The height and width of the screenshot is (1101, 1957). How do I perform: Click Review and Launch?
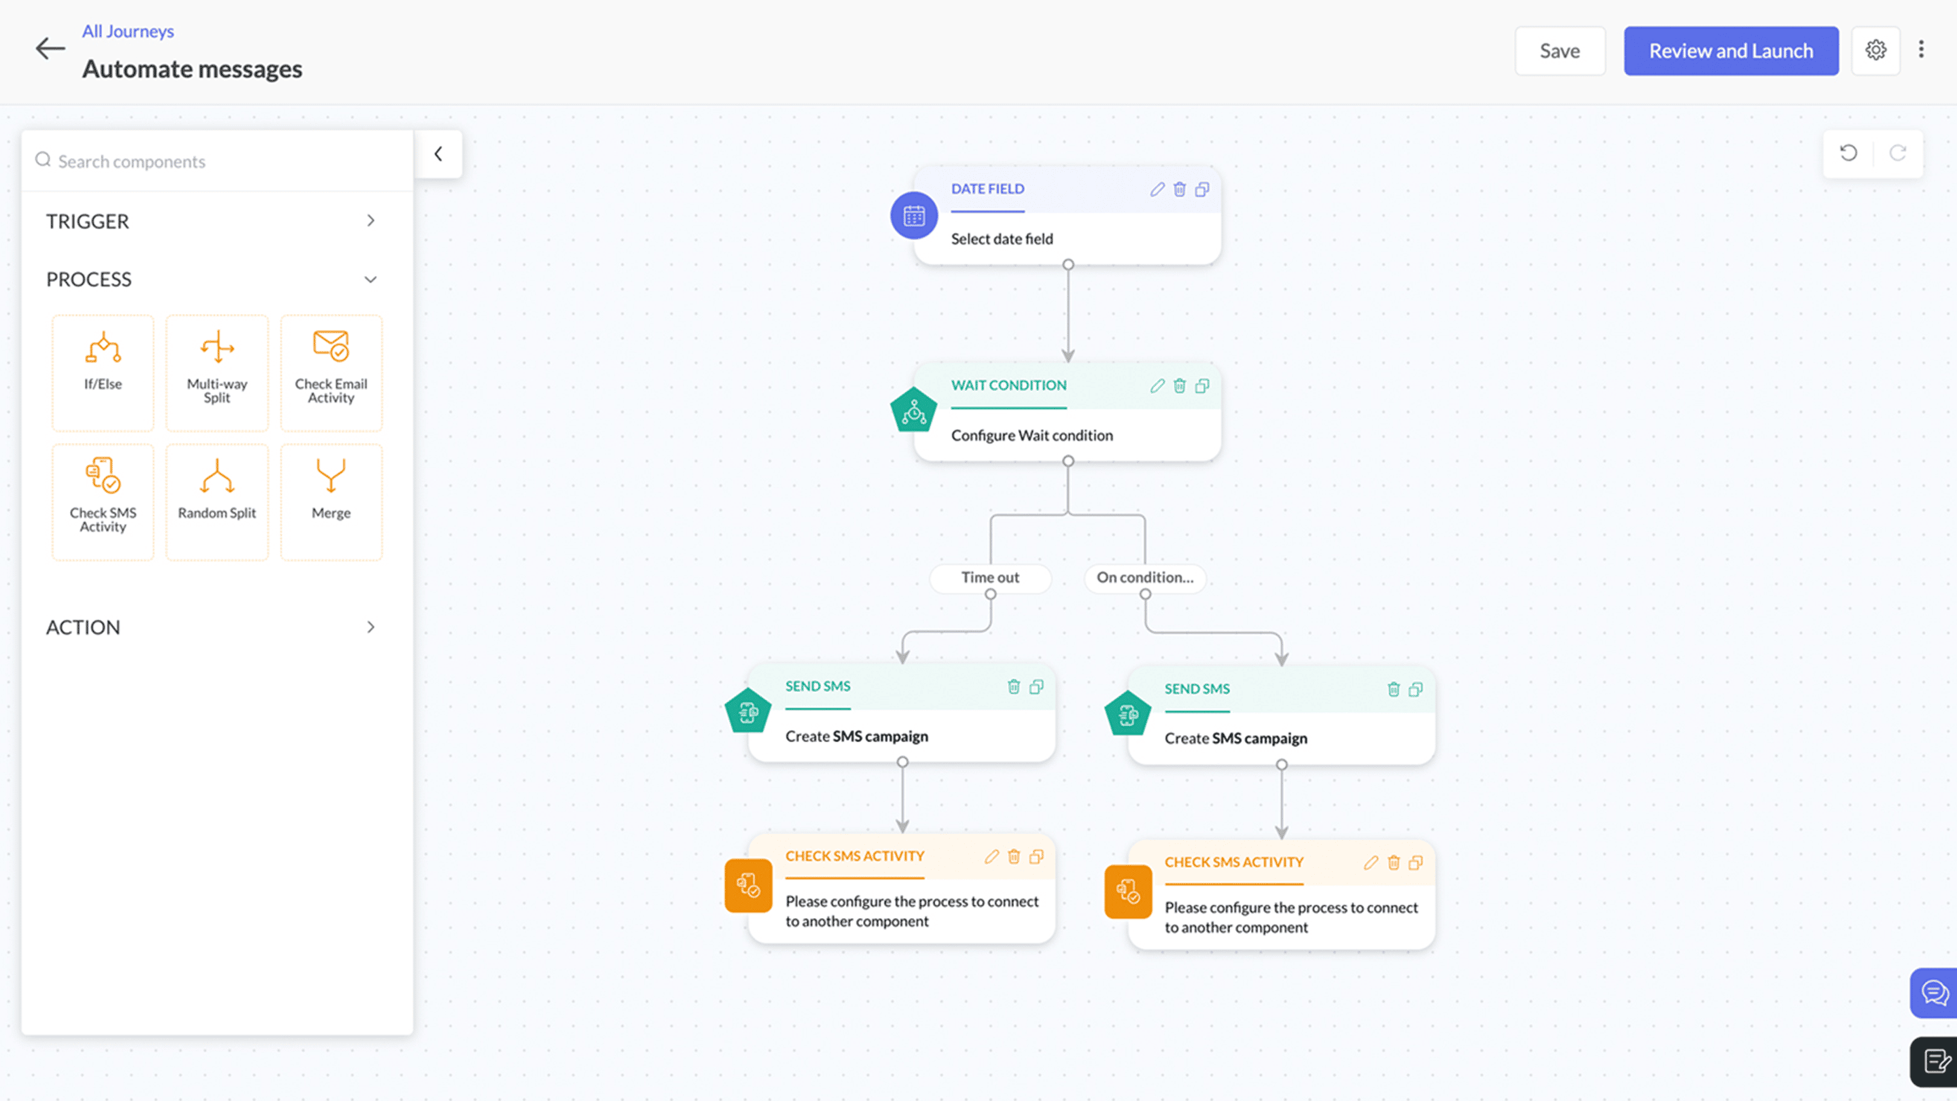click(x=1731, y=51)
